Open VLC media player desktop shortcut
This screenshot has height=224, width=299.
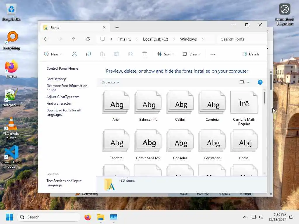[11, 129]
